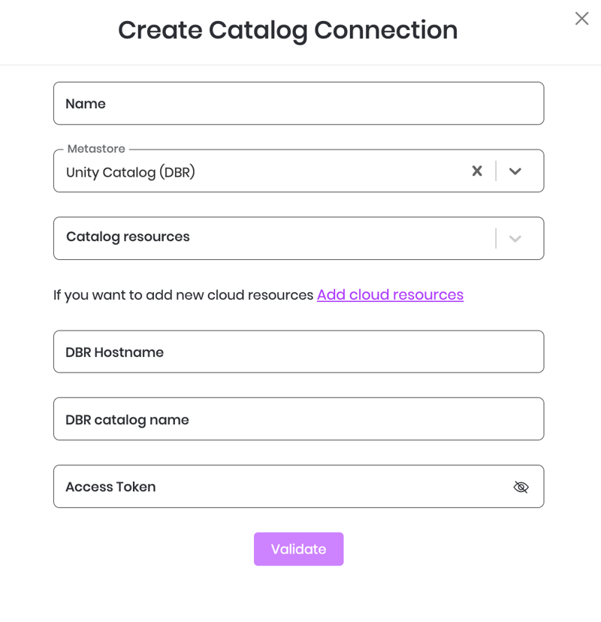The height and width of the screenshot is (622, 601).
Task: Focus the DBR Hostname field
Action: (298, 352)
